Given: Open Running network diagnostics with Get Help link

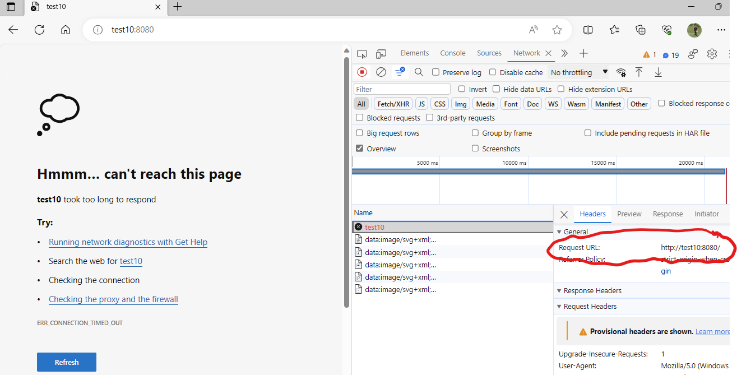Looking at the screenshot, I should (x=128, y=242).
